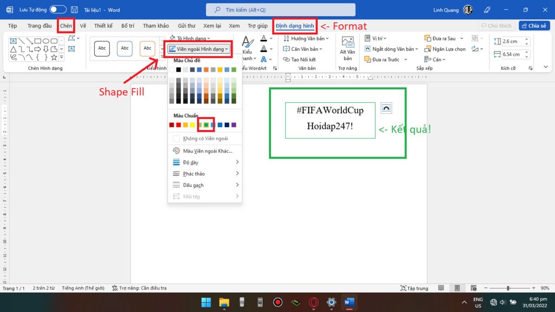
Task: Open Độ dày weight submenu
Action: pyautogui.click(x=205, y=162)
